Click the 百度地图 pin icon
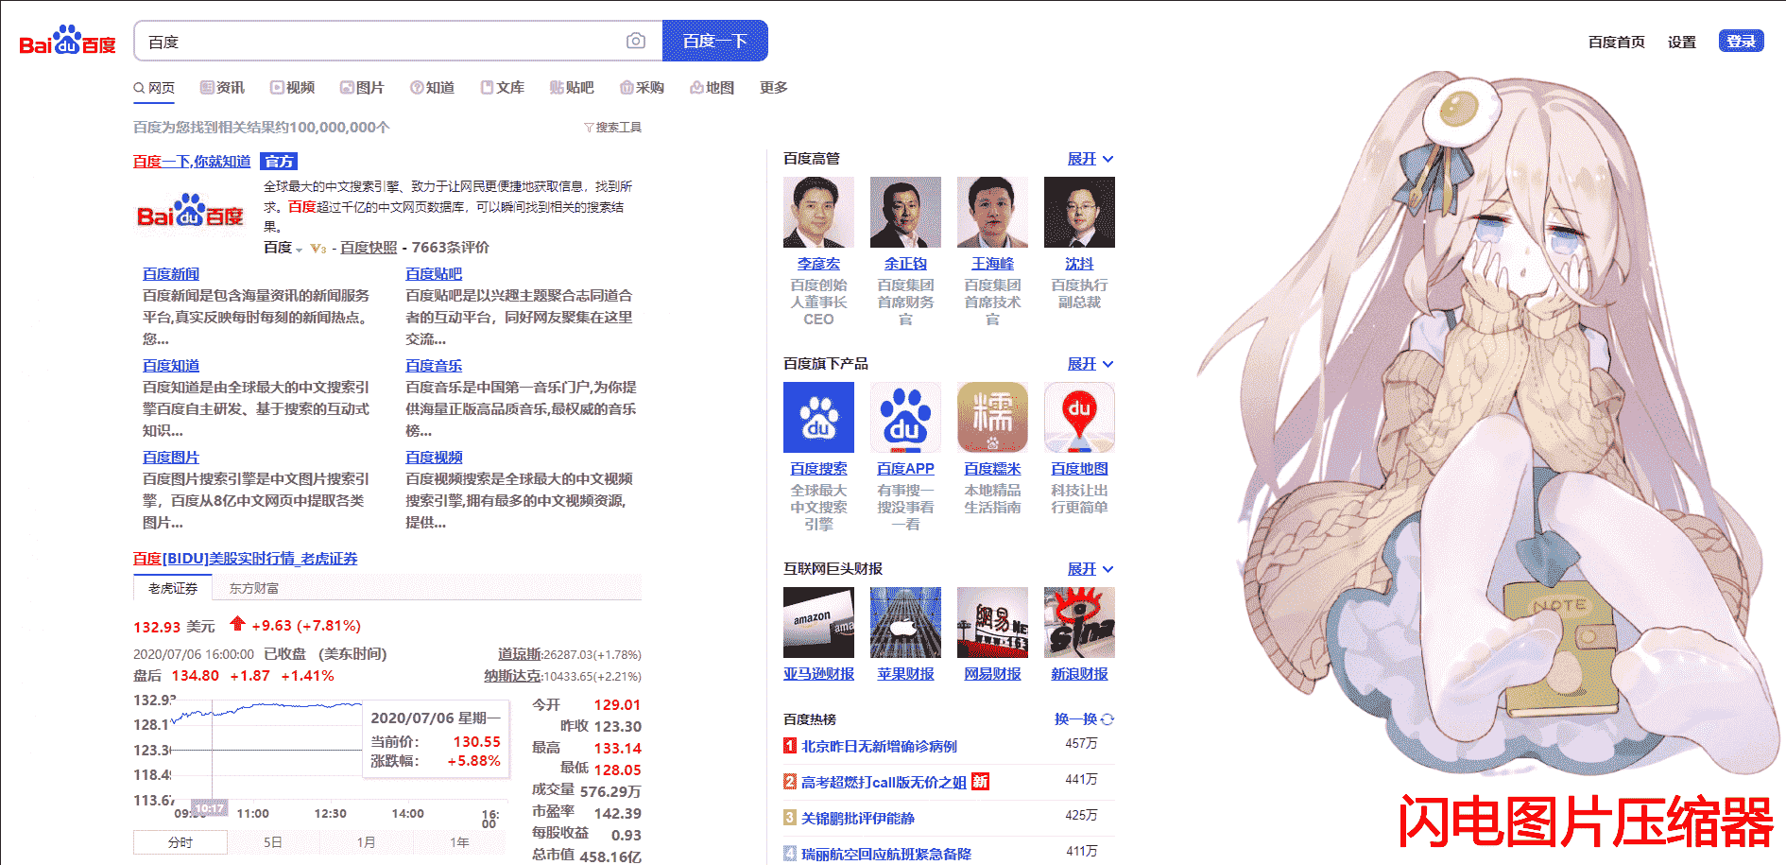The height and width of the screenshot is (865, 1786). click(x=1079, y=418)
